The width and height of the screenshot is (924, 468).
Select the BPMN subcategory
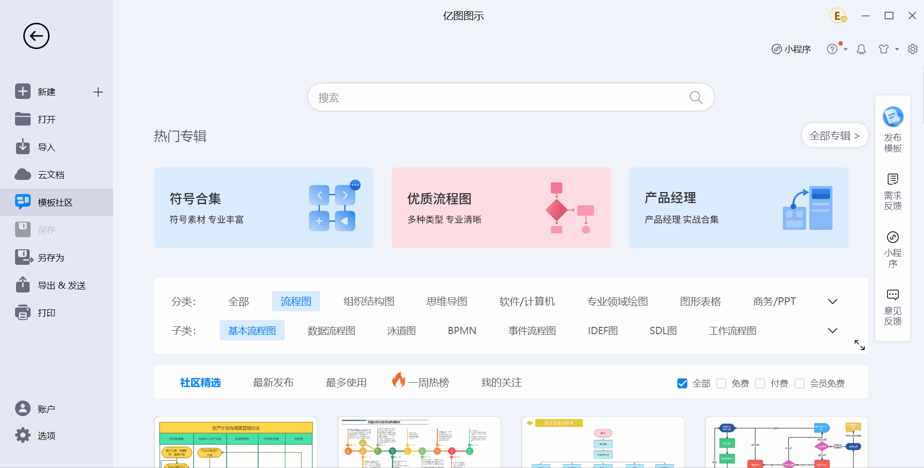462,331
